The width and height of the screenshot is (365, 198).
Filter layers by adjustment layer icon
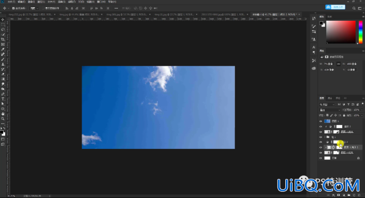(344, 104)
